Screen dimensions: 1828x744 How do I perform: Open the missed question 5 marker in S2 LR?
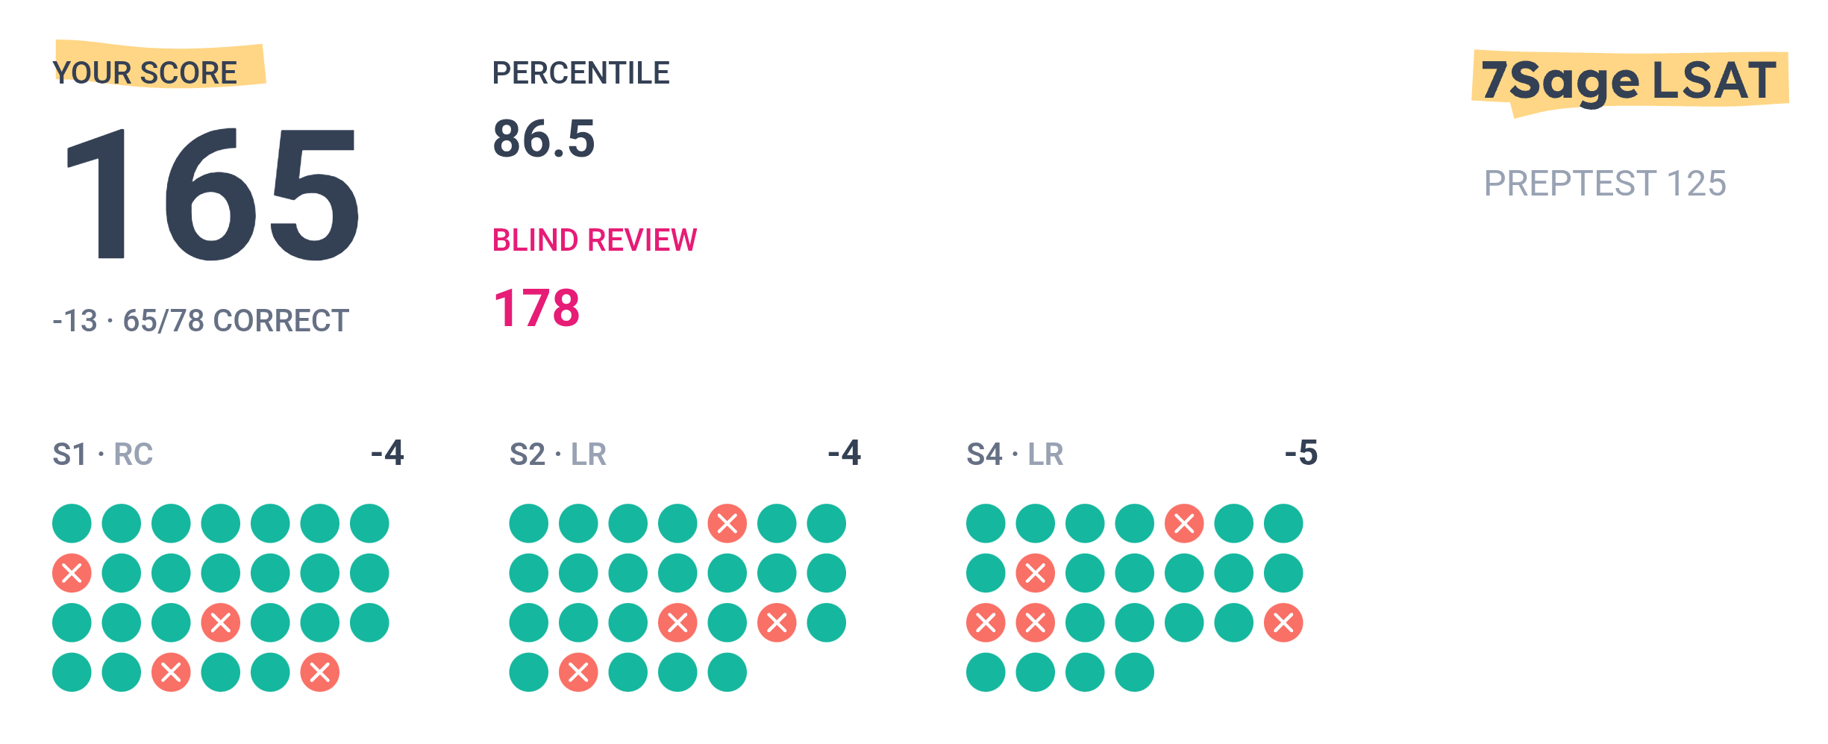(727, 523)
